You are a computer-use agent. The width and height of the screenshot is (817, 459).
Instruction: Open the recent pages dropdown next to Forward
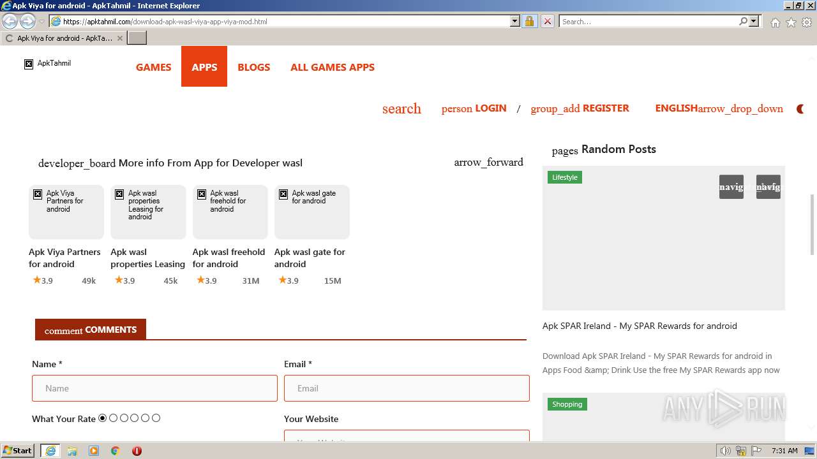[x=41, y=21]
